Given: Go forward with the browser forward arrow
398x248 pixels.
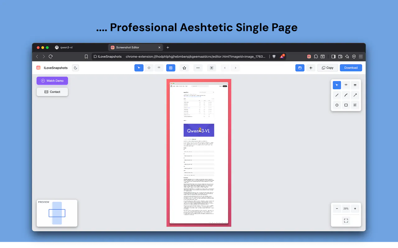Looking at the screenshot, I should tap(44, 56).
